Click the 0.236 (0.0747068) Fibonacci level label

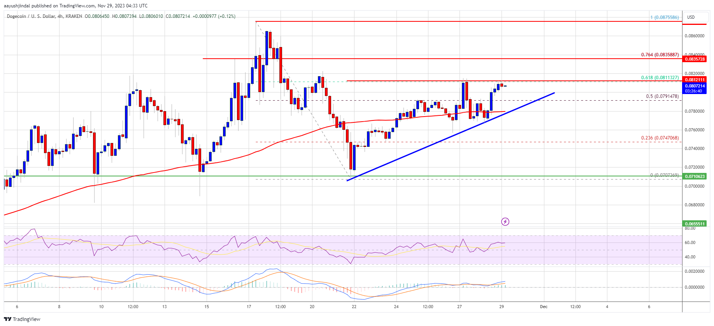click(660, 138)
